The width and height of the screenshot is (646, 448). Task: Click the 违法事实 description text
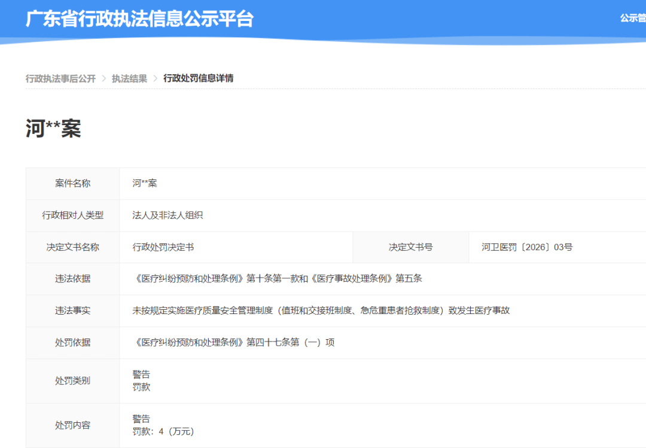click(321, 310)
